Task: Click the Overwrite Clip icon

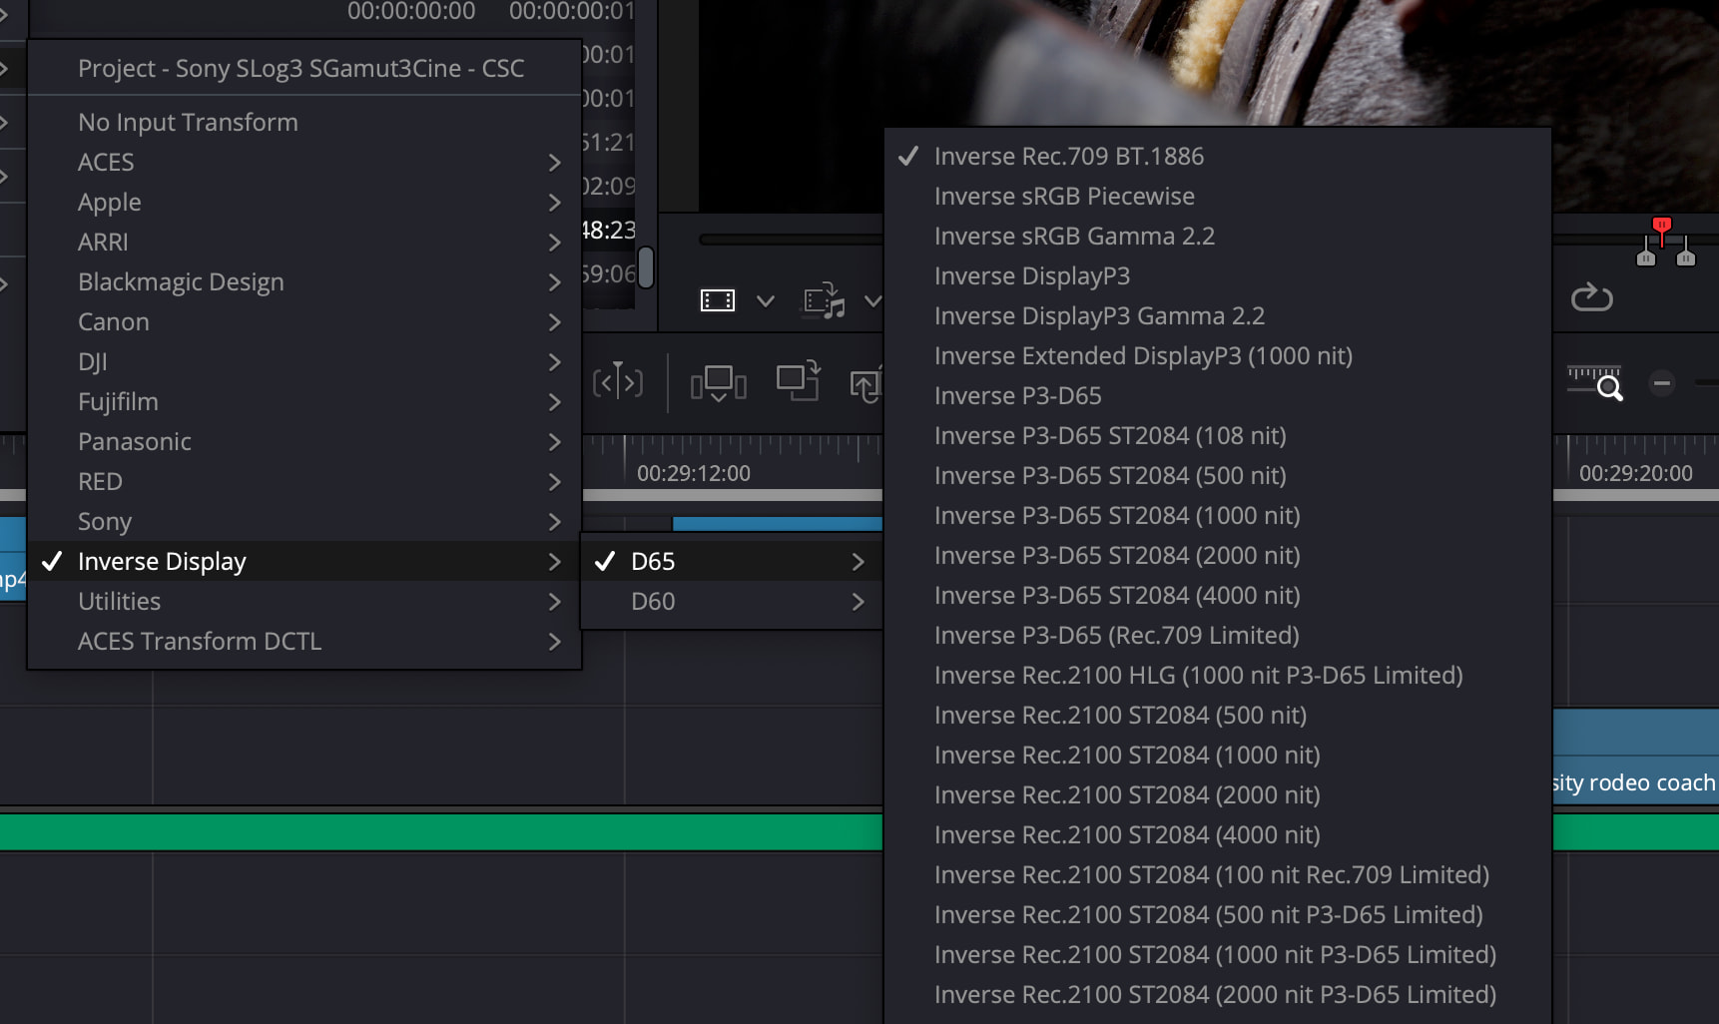Action: point(798,381)
